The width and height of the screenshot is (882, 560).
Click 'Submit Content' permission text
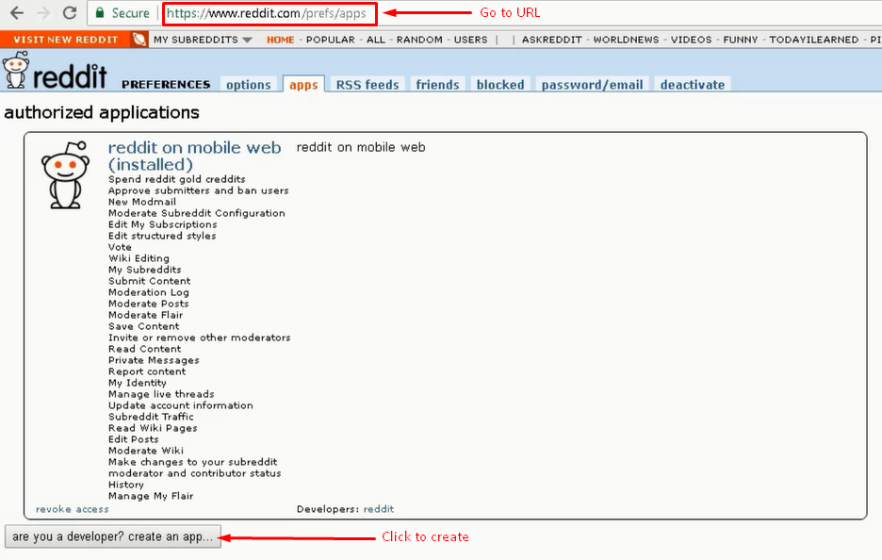tap(150, 280)
